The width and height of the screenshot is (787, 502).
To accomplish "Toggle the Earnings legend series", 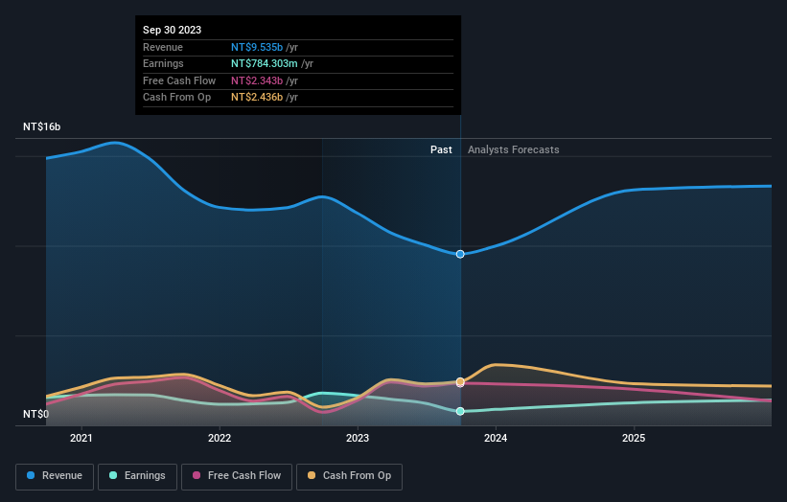I will point(137,476).
